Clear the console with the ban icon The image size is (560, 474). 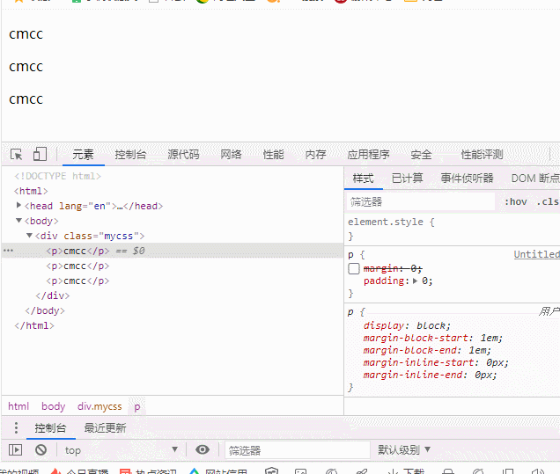pos(41,449)
